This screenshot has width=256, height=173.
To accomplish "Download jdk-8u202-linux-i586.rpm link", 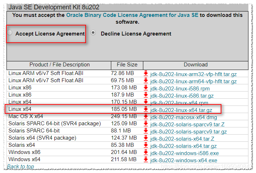I will point(180,89).
